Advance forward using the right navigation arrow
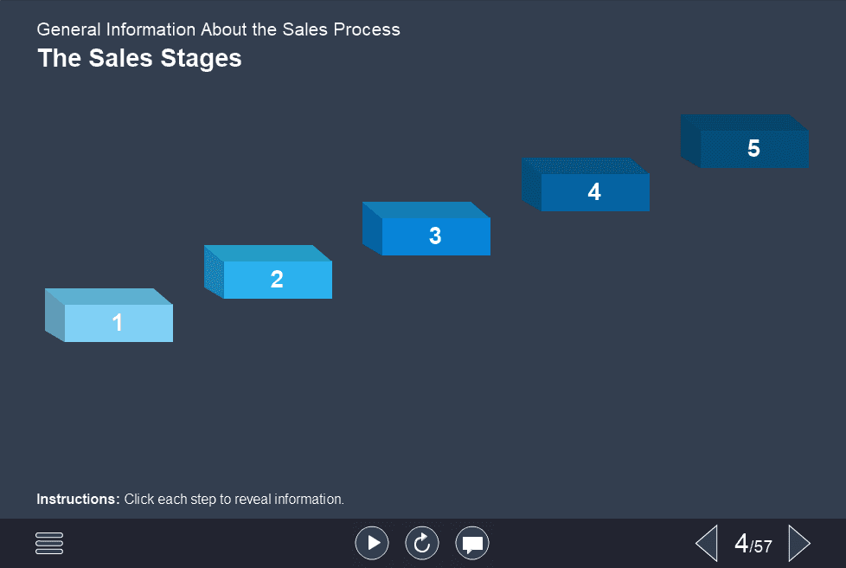Screen dimensions: 846x568 pos(799,543)
